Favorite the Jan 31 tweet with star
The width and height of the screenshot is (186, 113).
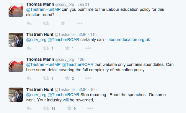tap(63, 23)
